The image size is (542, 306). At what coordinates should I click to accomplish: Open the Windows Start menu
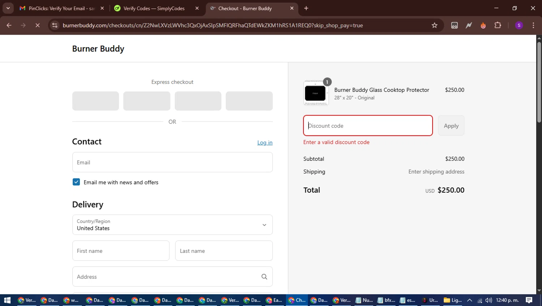[7, 300]
